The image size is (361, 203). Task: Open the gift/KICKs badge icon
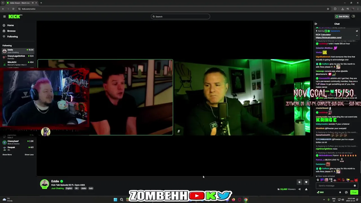point(346,192)
